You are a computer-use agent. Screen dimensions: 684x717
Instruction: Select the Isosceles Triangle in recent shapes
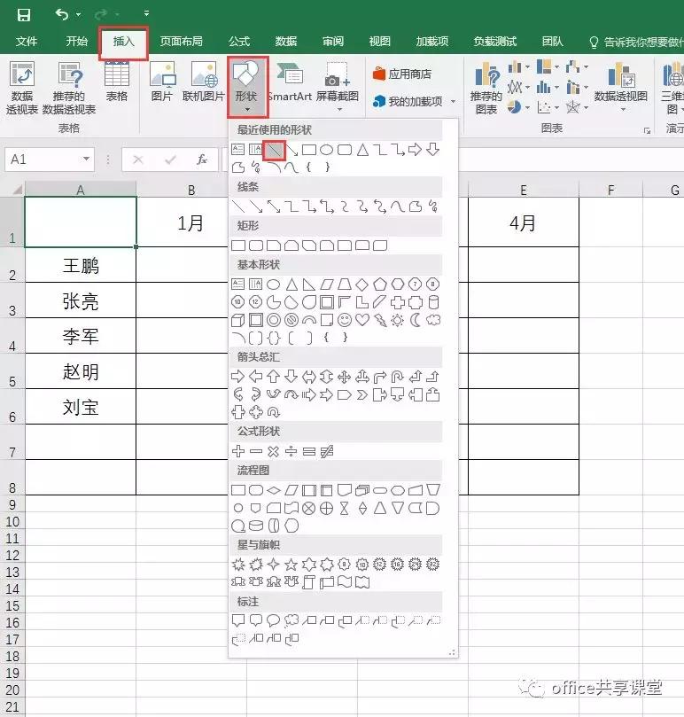coord(362,150)
